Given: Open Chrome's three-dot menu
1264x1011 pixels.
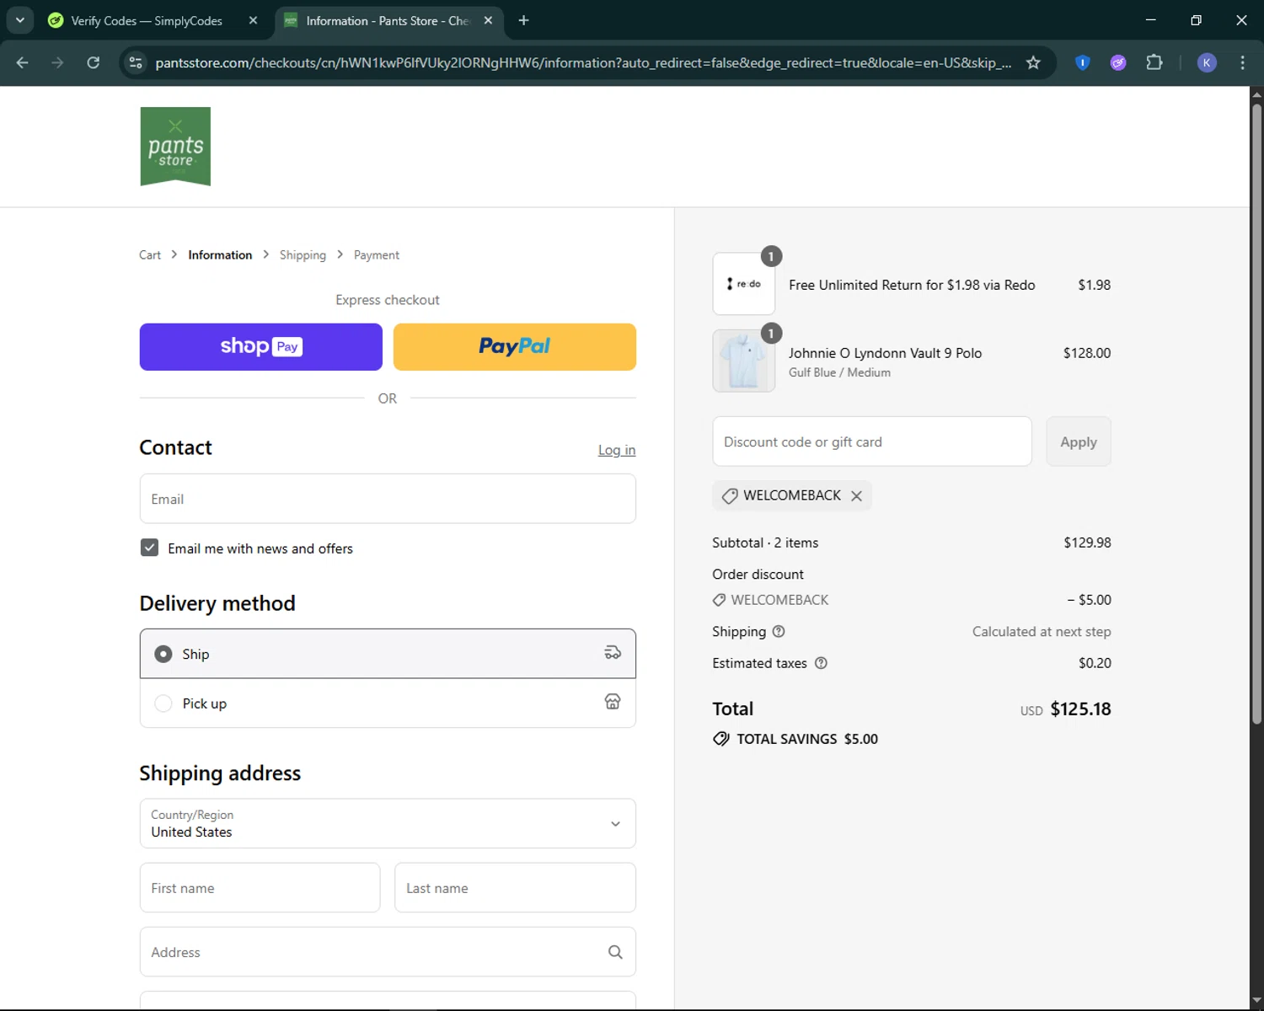Looking at the screenshot, I should point(1242,62).
